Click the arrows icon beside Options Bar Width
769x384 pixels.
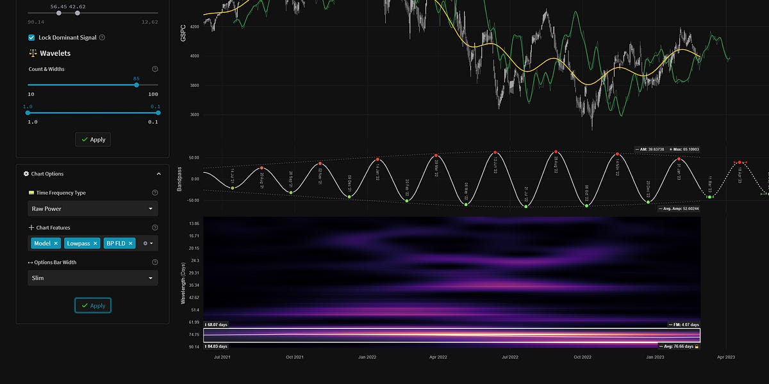(x=31, y=262)
